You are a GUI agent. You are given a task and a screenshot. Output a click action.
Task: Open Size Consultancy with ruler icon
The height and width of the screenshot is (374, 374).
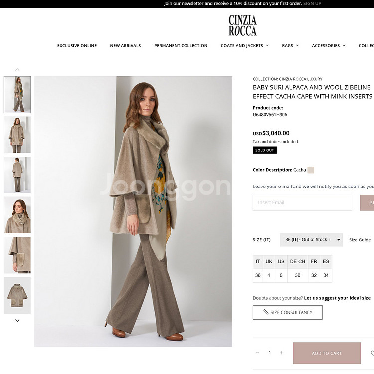287,312
